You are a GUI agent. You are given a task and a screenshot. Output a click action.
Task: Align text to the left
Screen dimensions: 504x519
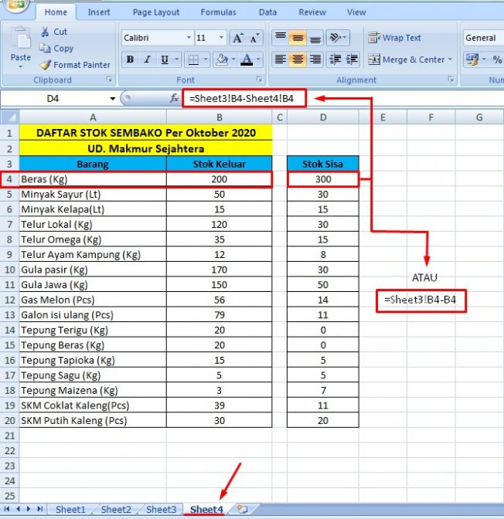tap(281, 59)
